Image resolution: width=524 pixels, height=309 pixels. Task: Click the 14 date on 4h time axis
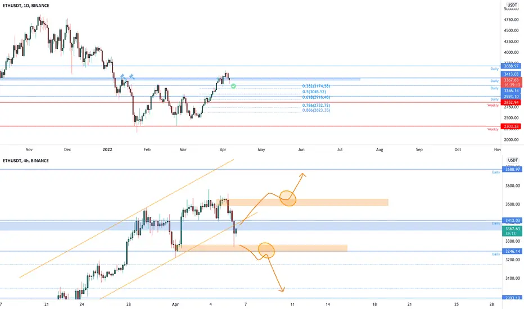click(328, 305)
